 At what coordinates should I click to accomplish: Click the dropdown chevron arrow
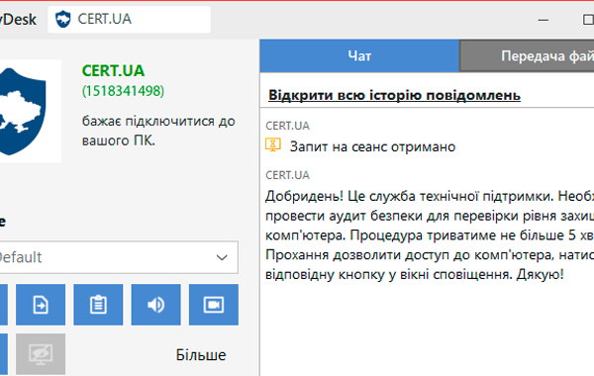222,258
